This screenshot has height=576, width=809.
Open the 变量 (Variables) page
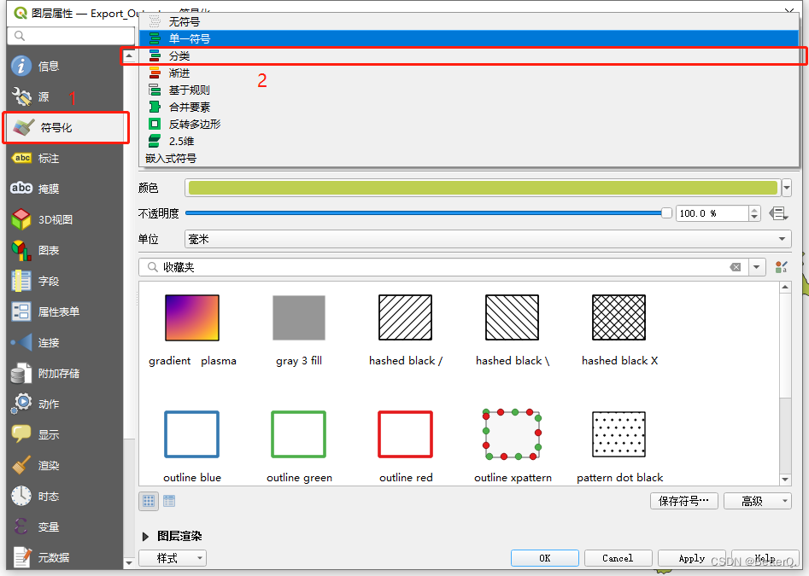(x=64, y=527)
